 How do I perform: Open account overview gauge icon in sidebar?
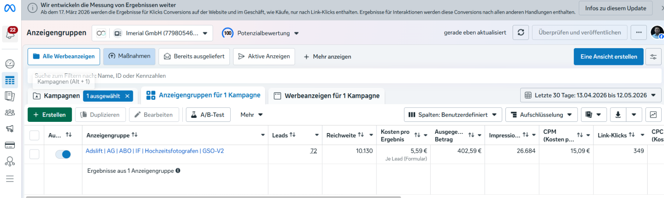click(10, 64)
